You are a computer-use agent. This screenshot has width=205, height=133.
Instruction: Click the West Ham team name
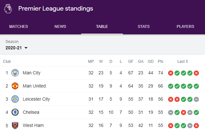tap(33, 125)
